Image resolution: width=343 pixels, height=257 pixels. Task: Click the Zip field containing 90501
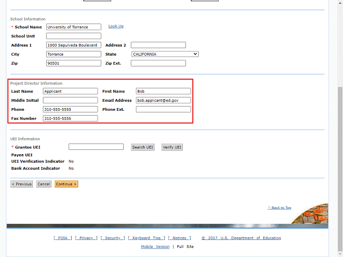73,63
